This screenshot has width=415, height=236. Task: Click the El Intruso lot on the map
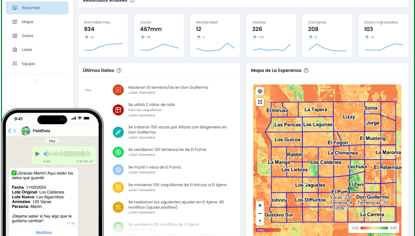click(x=277, y=111)
